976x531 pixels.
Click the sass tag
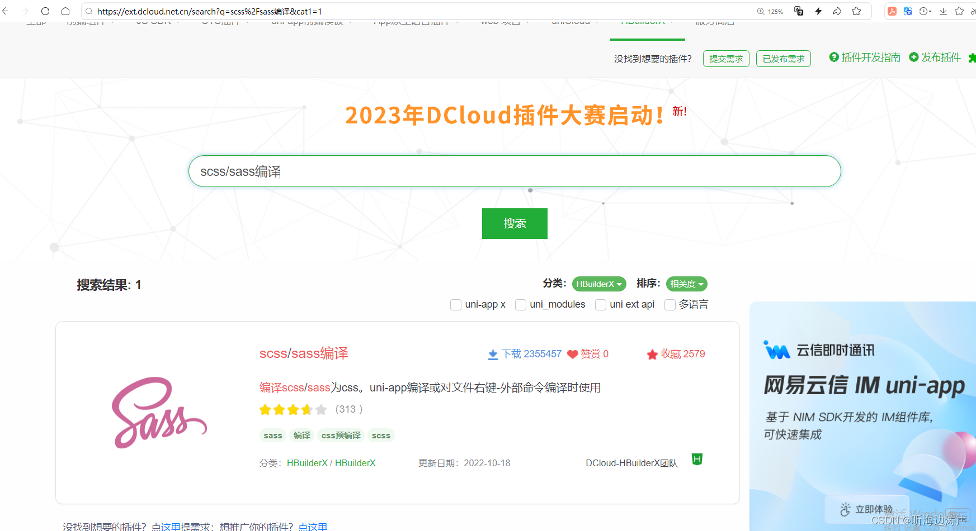tap(273, 436)
